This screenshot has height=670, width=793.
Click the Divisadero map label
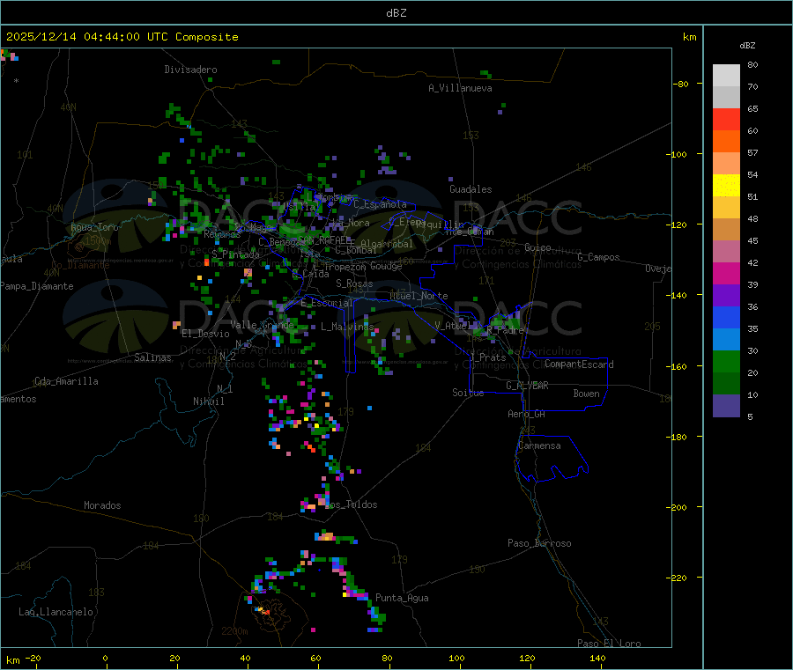click(x=190, y=70)
